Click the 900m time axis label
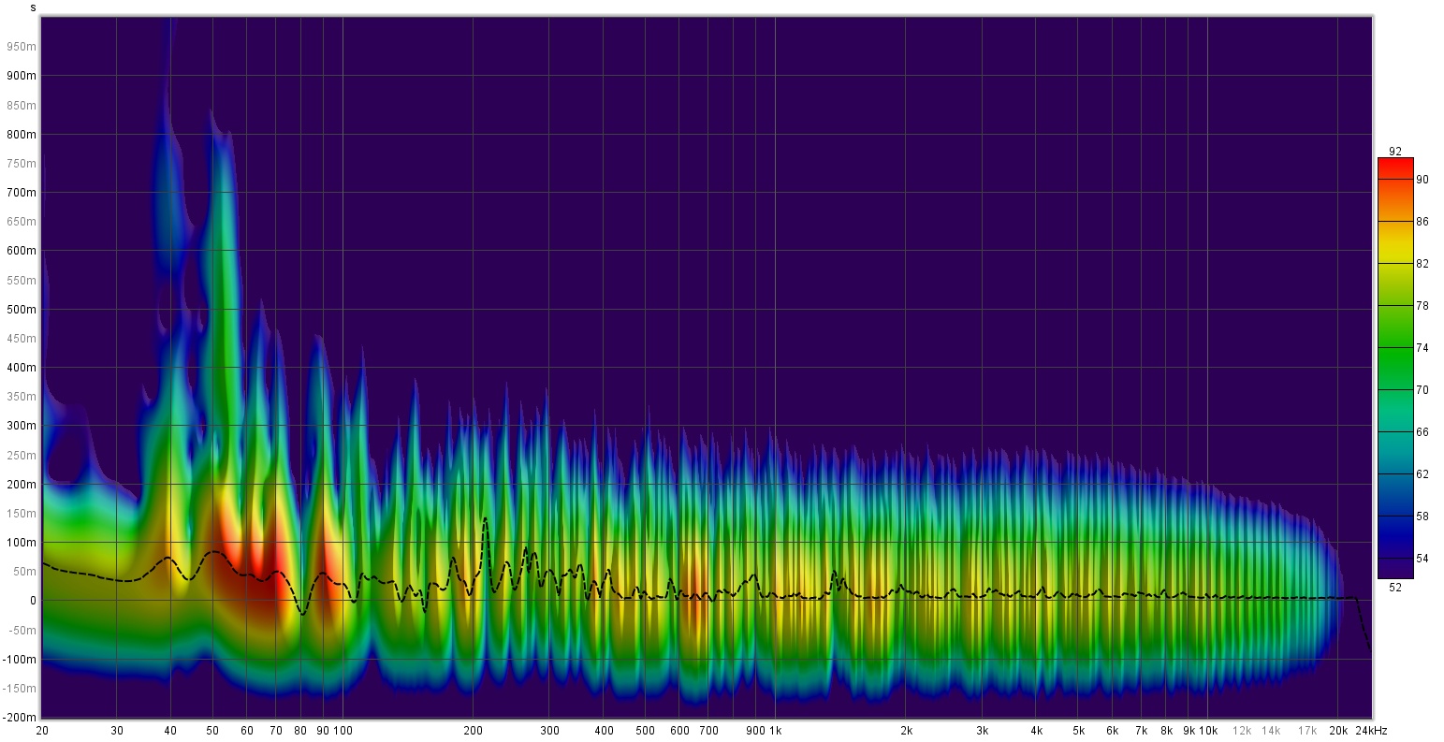This screenshot has width=1444, height=742. coord(22,76)
